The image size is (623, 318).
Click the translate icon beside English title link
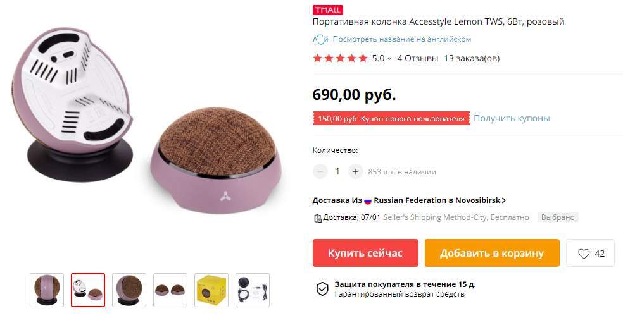(x=320, y=39)
